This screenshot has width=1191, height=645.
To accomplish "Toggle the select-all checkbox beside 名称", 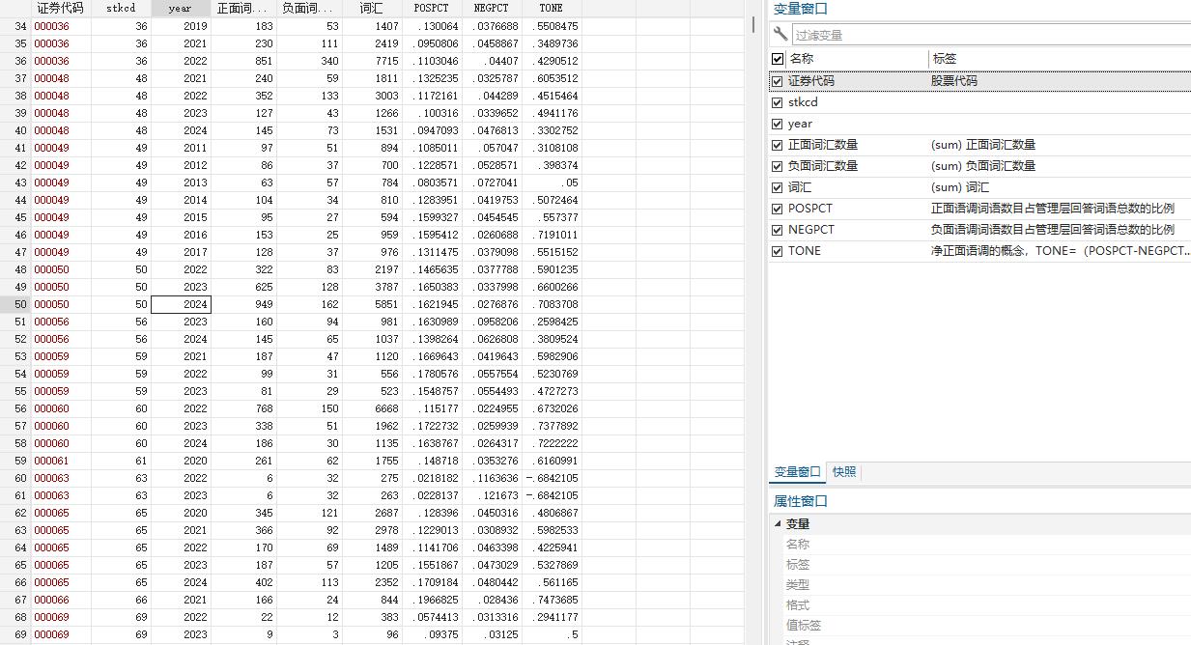I will tap(779, 59).
